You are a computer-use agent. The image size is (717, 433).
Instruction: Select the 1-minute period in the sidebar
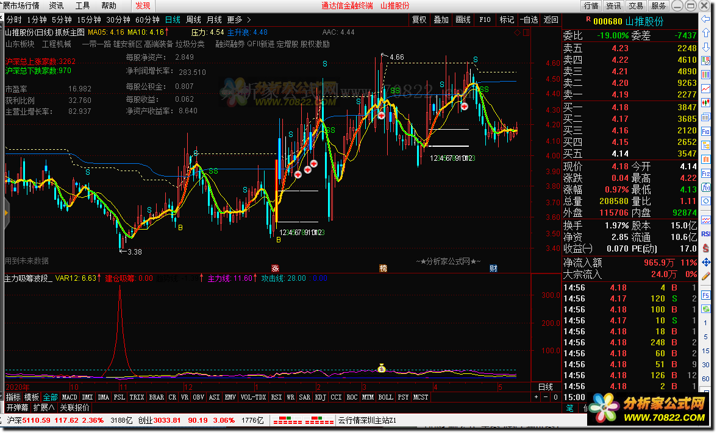coord(705,323)
